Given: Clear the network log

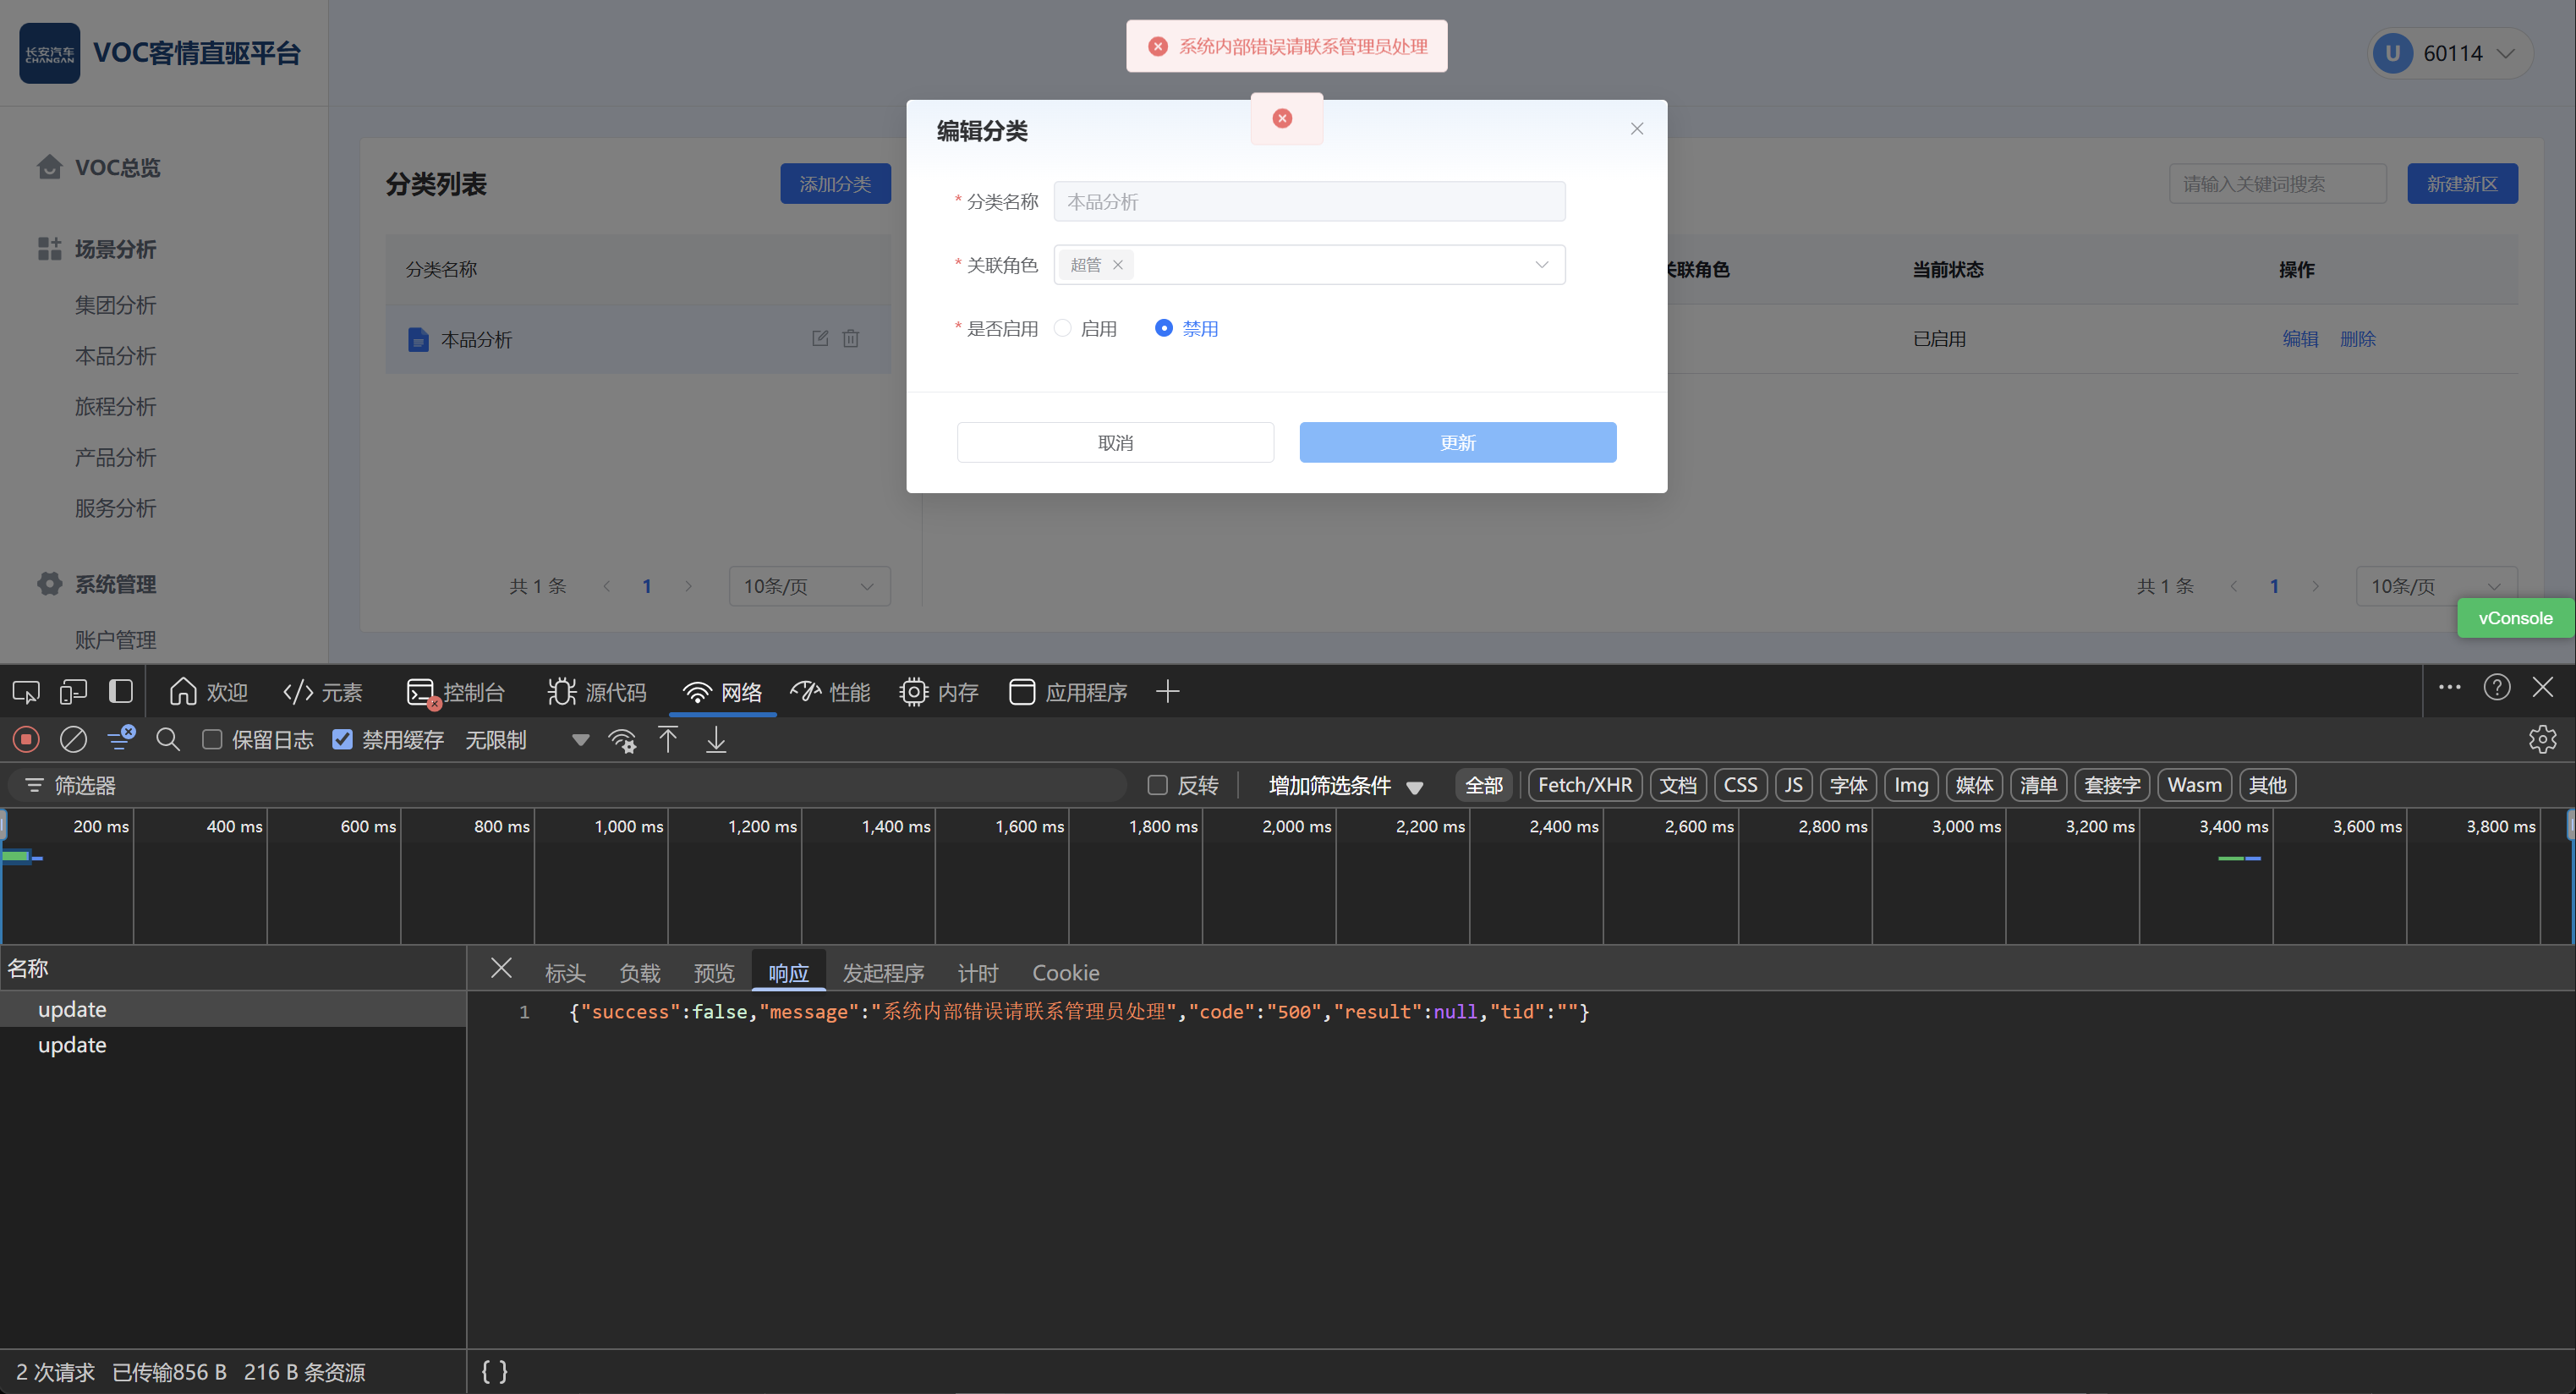Looking at the screenshot, I should 73,740.
